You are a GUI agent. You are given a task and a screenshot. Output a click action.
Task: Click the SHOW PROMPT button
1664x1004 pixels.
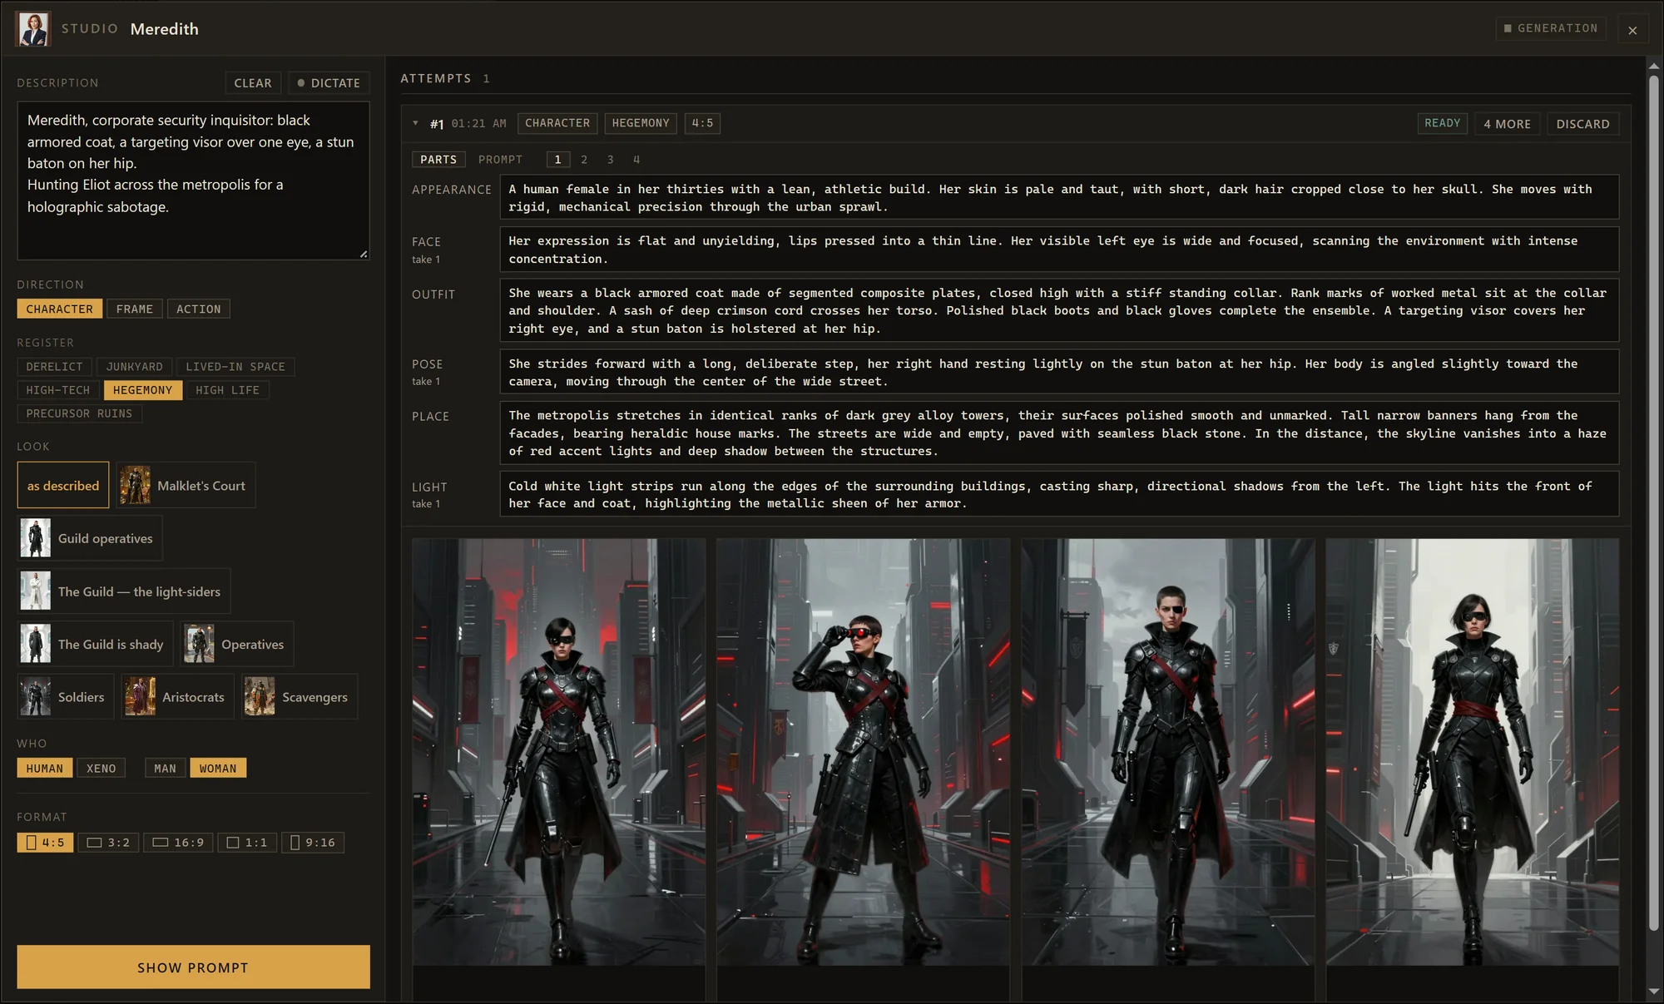coord(193,967)
